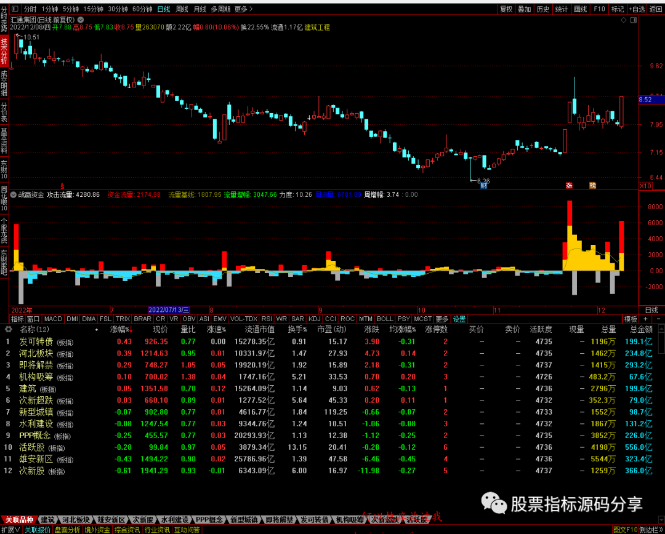Open the 更多 indicators menu
The height and width of the screenshot is (534, 665).
441,319
